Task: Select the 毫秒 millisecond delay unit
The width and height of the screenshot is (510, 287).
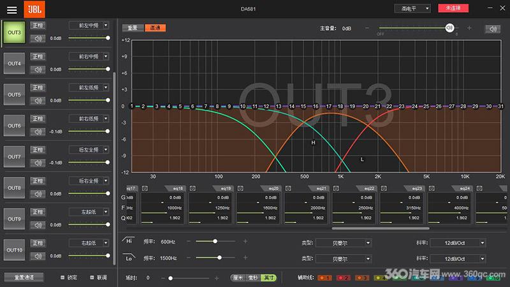Action: point(253,278)
